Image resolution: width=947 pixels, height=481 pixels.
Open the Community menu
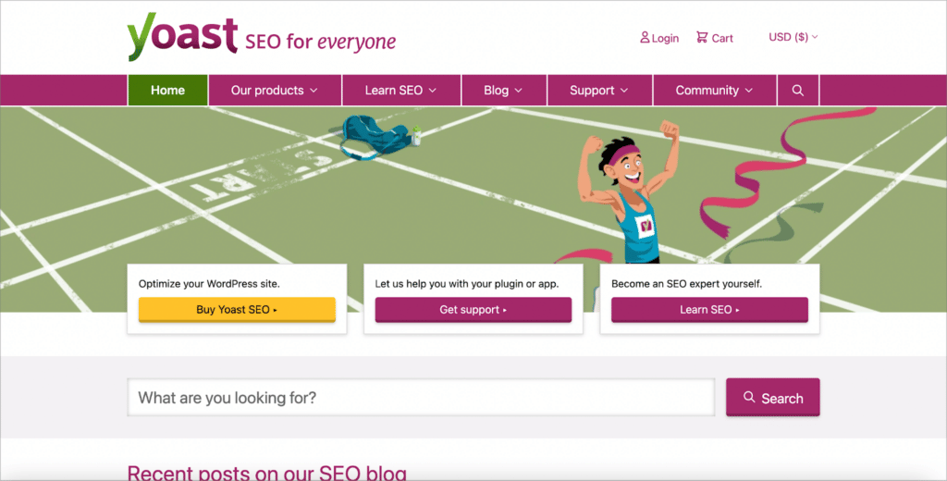(x=715, y=90)
